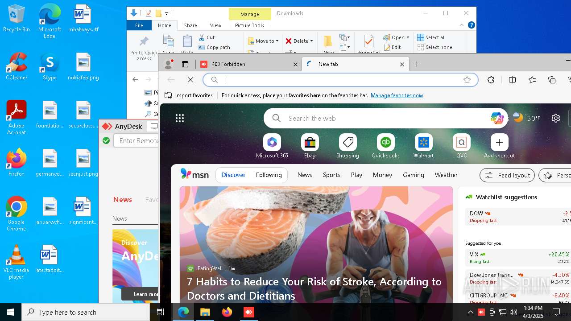
Task: Open the Ebay shortcut tile
Action: pyautogui.click(x=310, y=146)
